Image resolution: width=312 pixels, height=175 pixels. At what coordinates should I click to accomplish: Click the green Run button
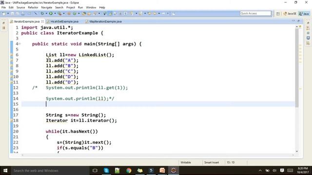(x=51, y=14)
